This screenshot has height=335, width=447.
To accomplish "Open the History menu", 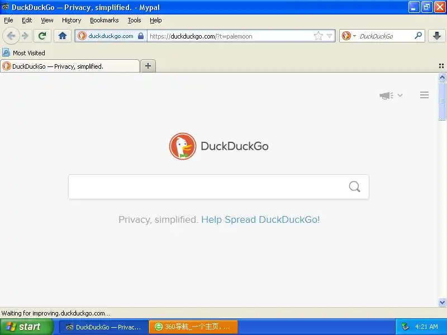I will [x=72, y=20].
